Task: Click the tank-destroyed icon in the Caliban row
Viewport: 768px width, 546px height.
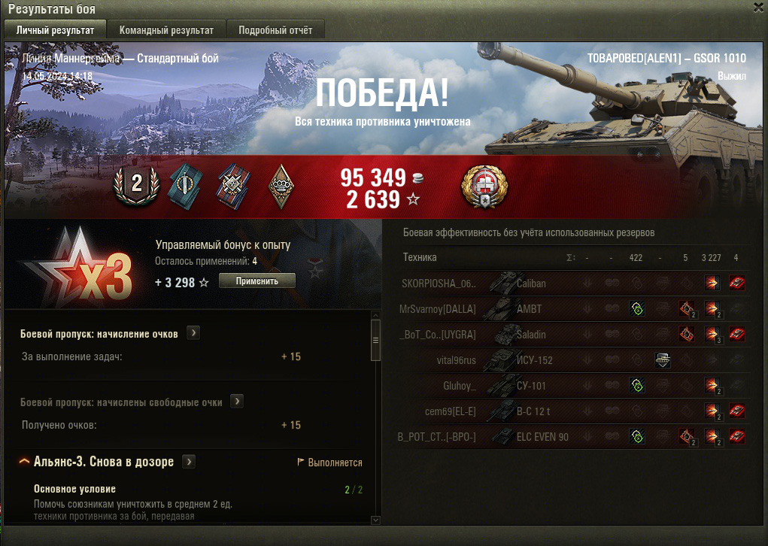Action: [736, 283]
